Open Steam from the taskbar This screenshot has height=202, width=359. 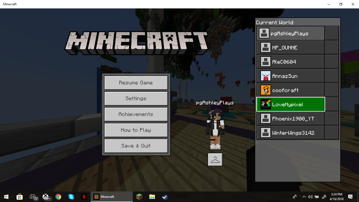tap(165, 197)
